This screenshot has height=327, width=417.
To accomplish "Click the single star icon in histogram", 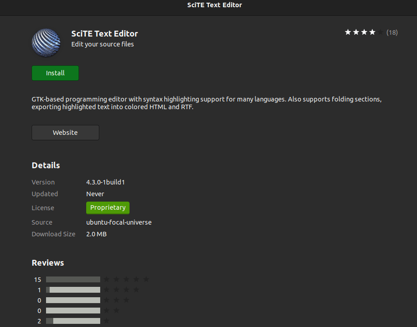I will 107,321.
